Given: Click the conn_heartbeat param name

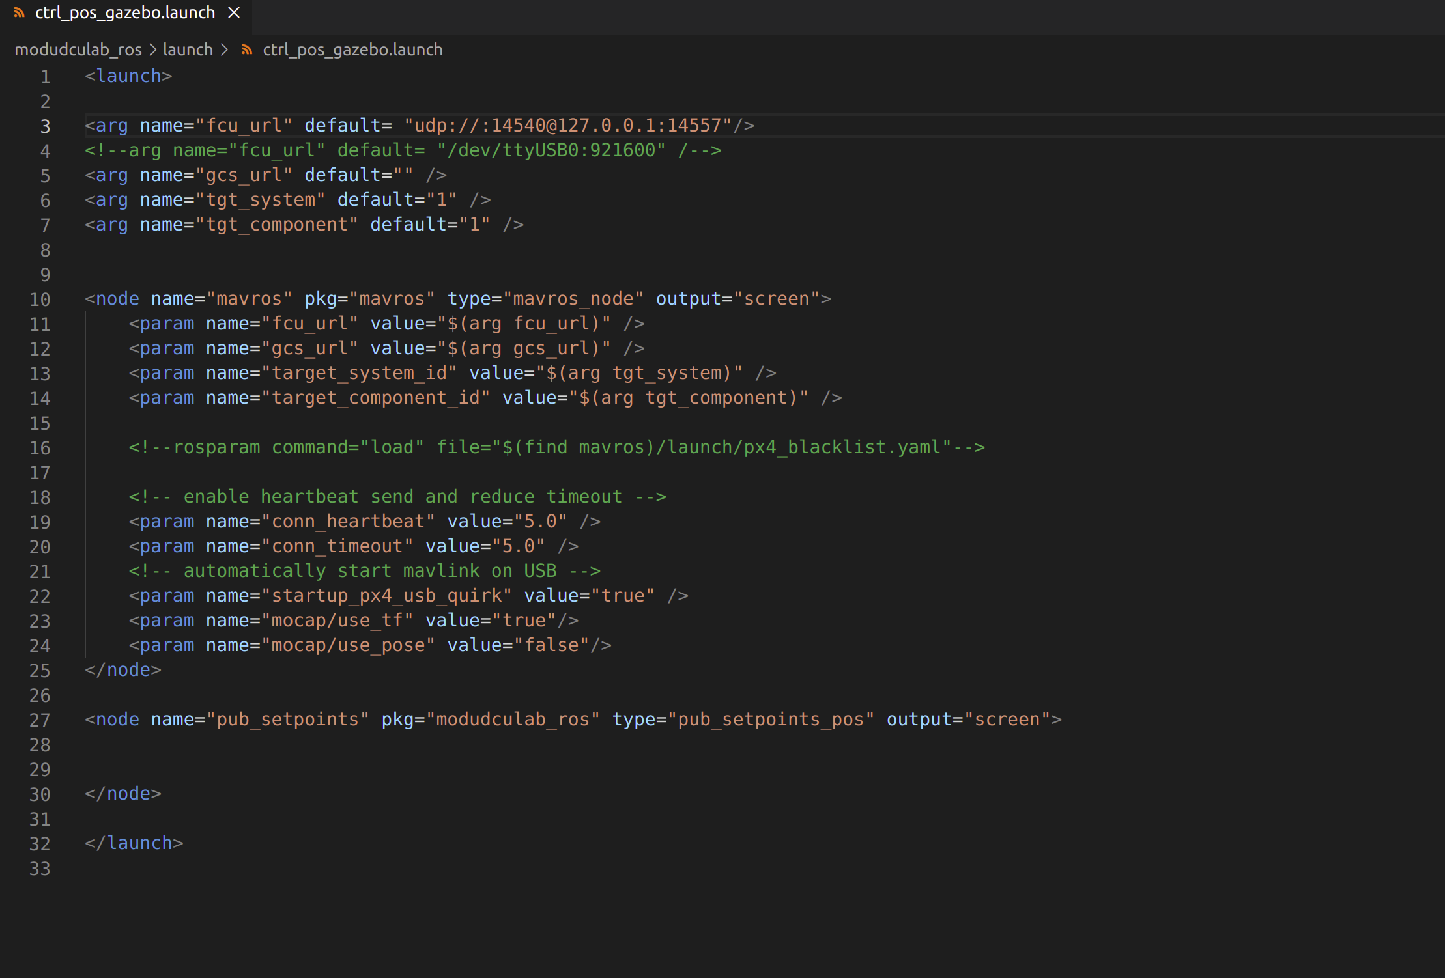Looking at the screenshot, I should 348,522.
